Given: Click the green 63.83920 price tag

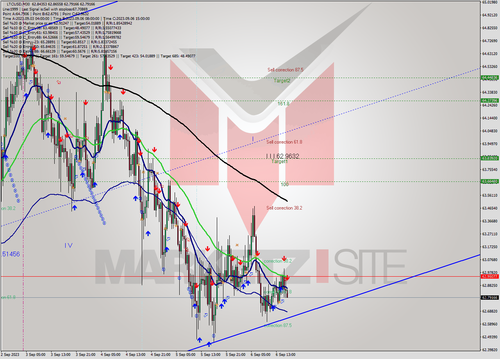Looking at the screenshot, I should [490, 158].
